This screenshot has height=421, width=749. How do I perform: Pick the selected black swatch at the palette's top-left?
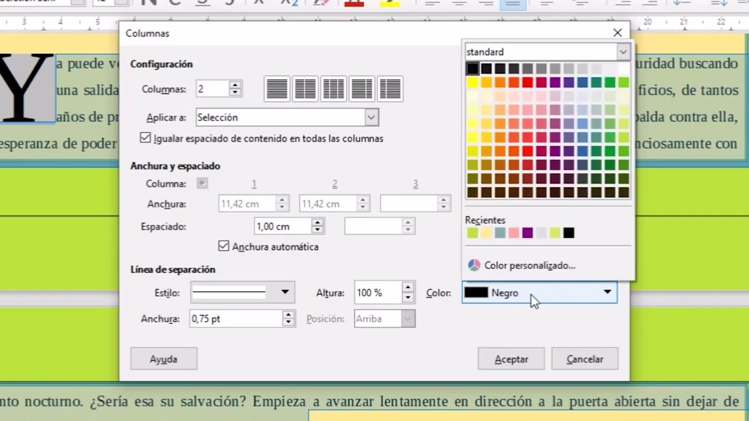point(472,68)
